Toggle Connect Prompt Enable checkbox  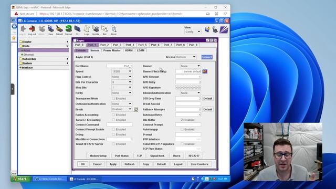(x=113, y=129)
